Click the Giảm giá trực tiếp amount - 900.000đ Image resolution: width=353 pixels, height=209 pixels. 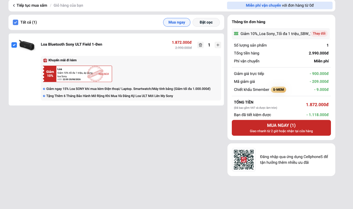[319, 74]
